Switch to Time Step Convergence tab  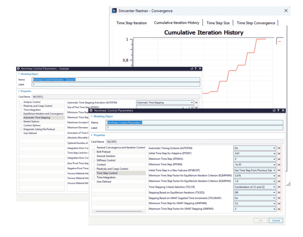coord(256,23)
